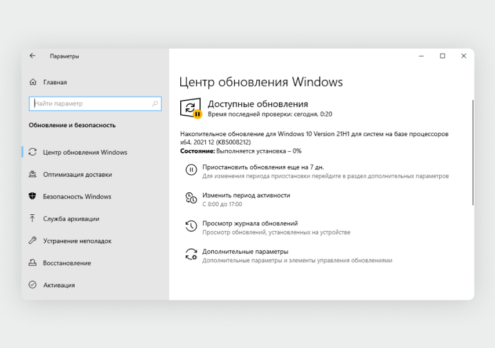
Task: Open Служба архивации section
Action: (71, 218)
